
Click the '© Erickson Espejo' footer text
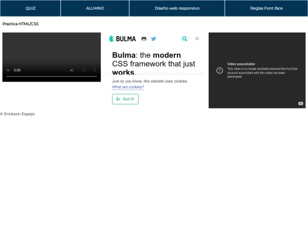click(18, 114)
